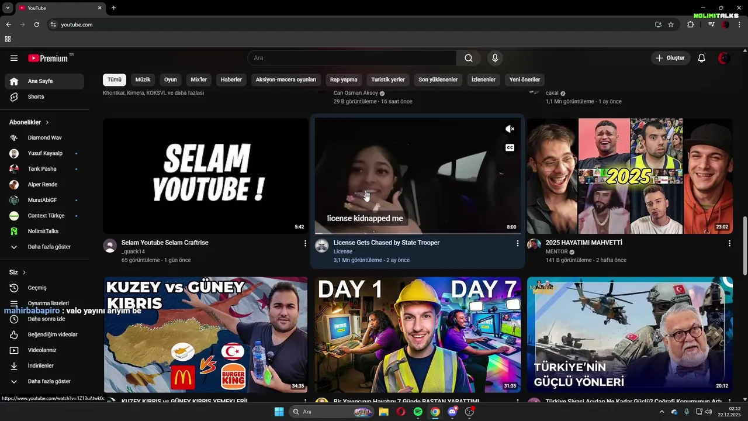Open Spotify from the taskbar
Viewport: 748px width, 421px height.
tap(418, 412)
